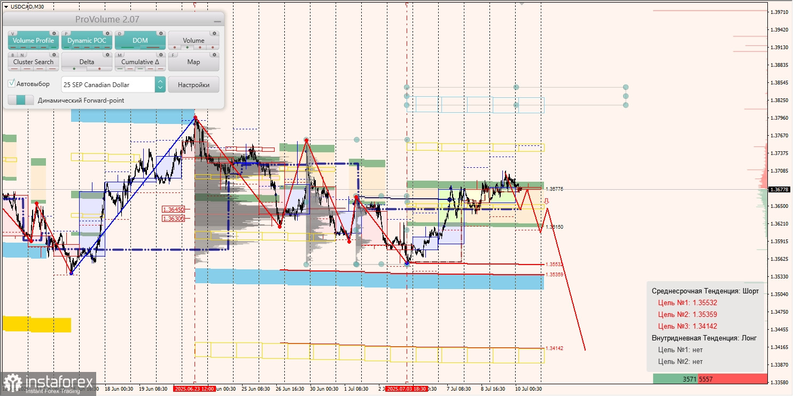Viewport: 793px width, 396px height.
Task: Click current price tag 1.36778 on axis
Action: point(780,189)
